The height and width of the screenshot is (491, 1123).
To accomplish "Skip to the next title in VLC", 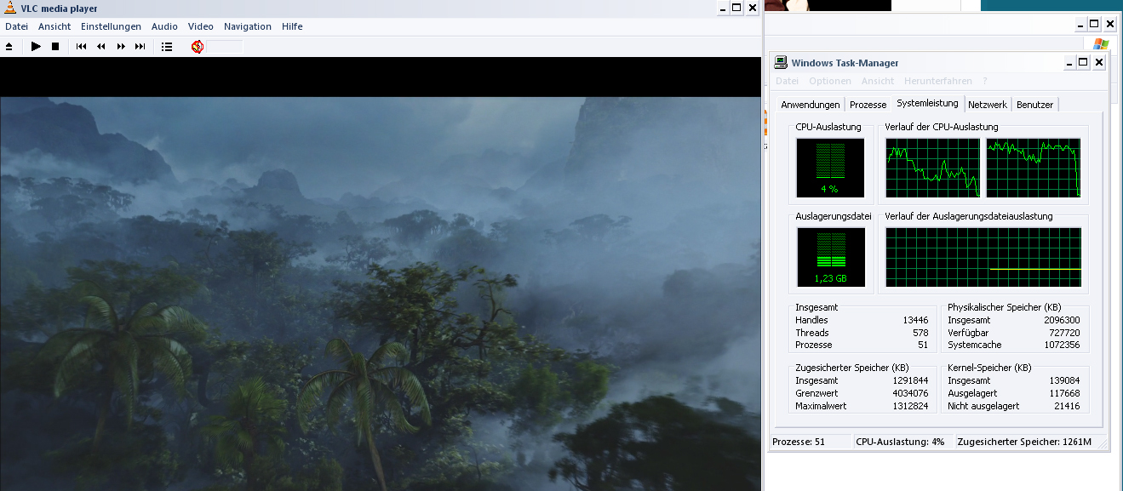I will (140, 47).
